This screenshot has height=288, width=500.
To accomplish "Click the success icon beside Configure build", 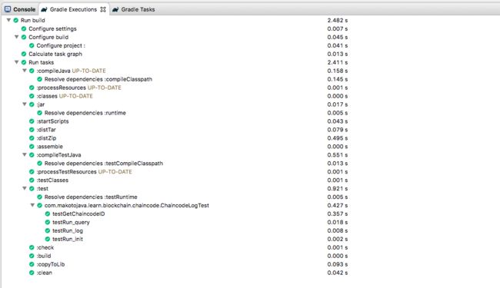I will pos(24,37).
